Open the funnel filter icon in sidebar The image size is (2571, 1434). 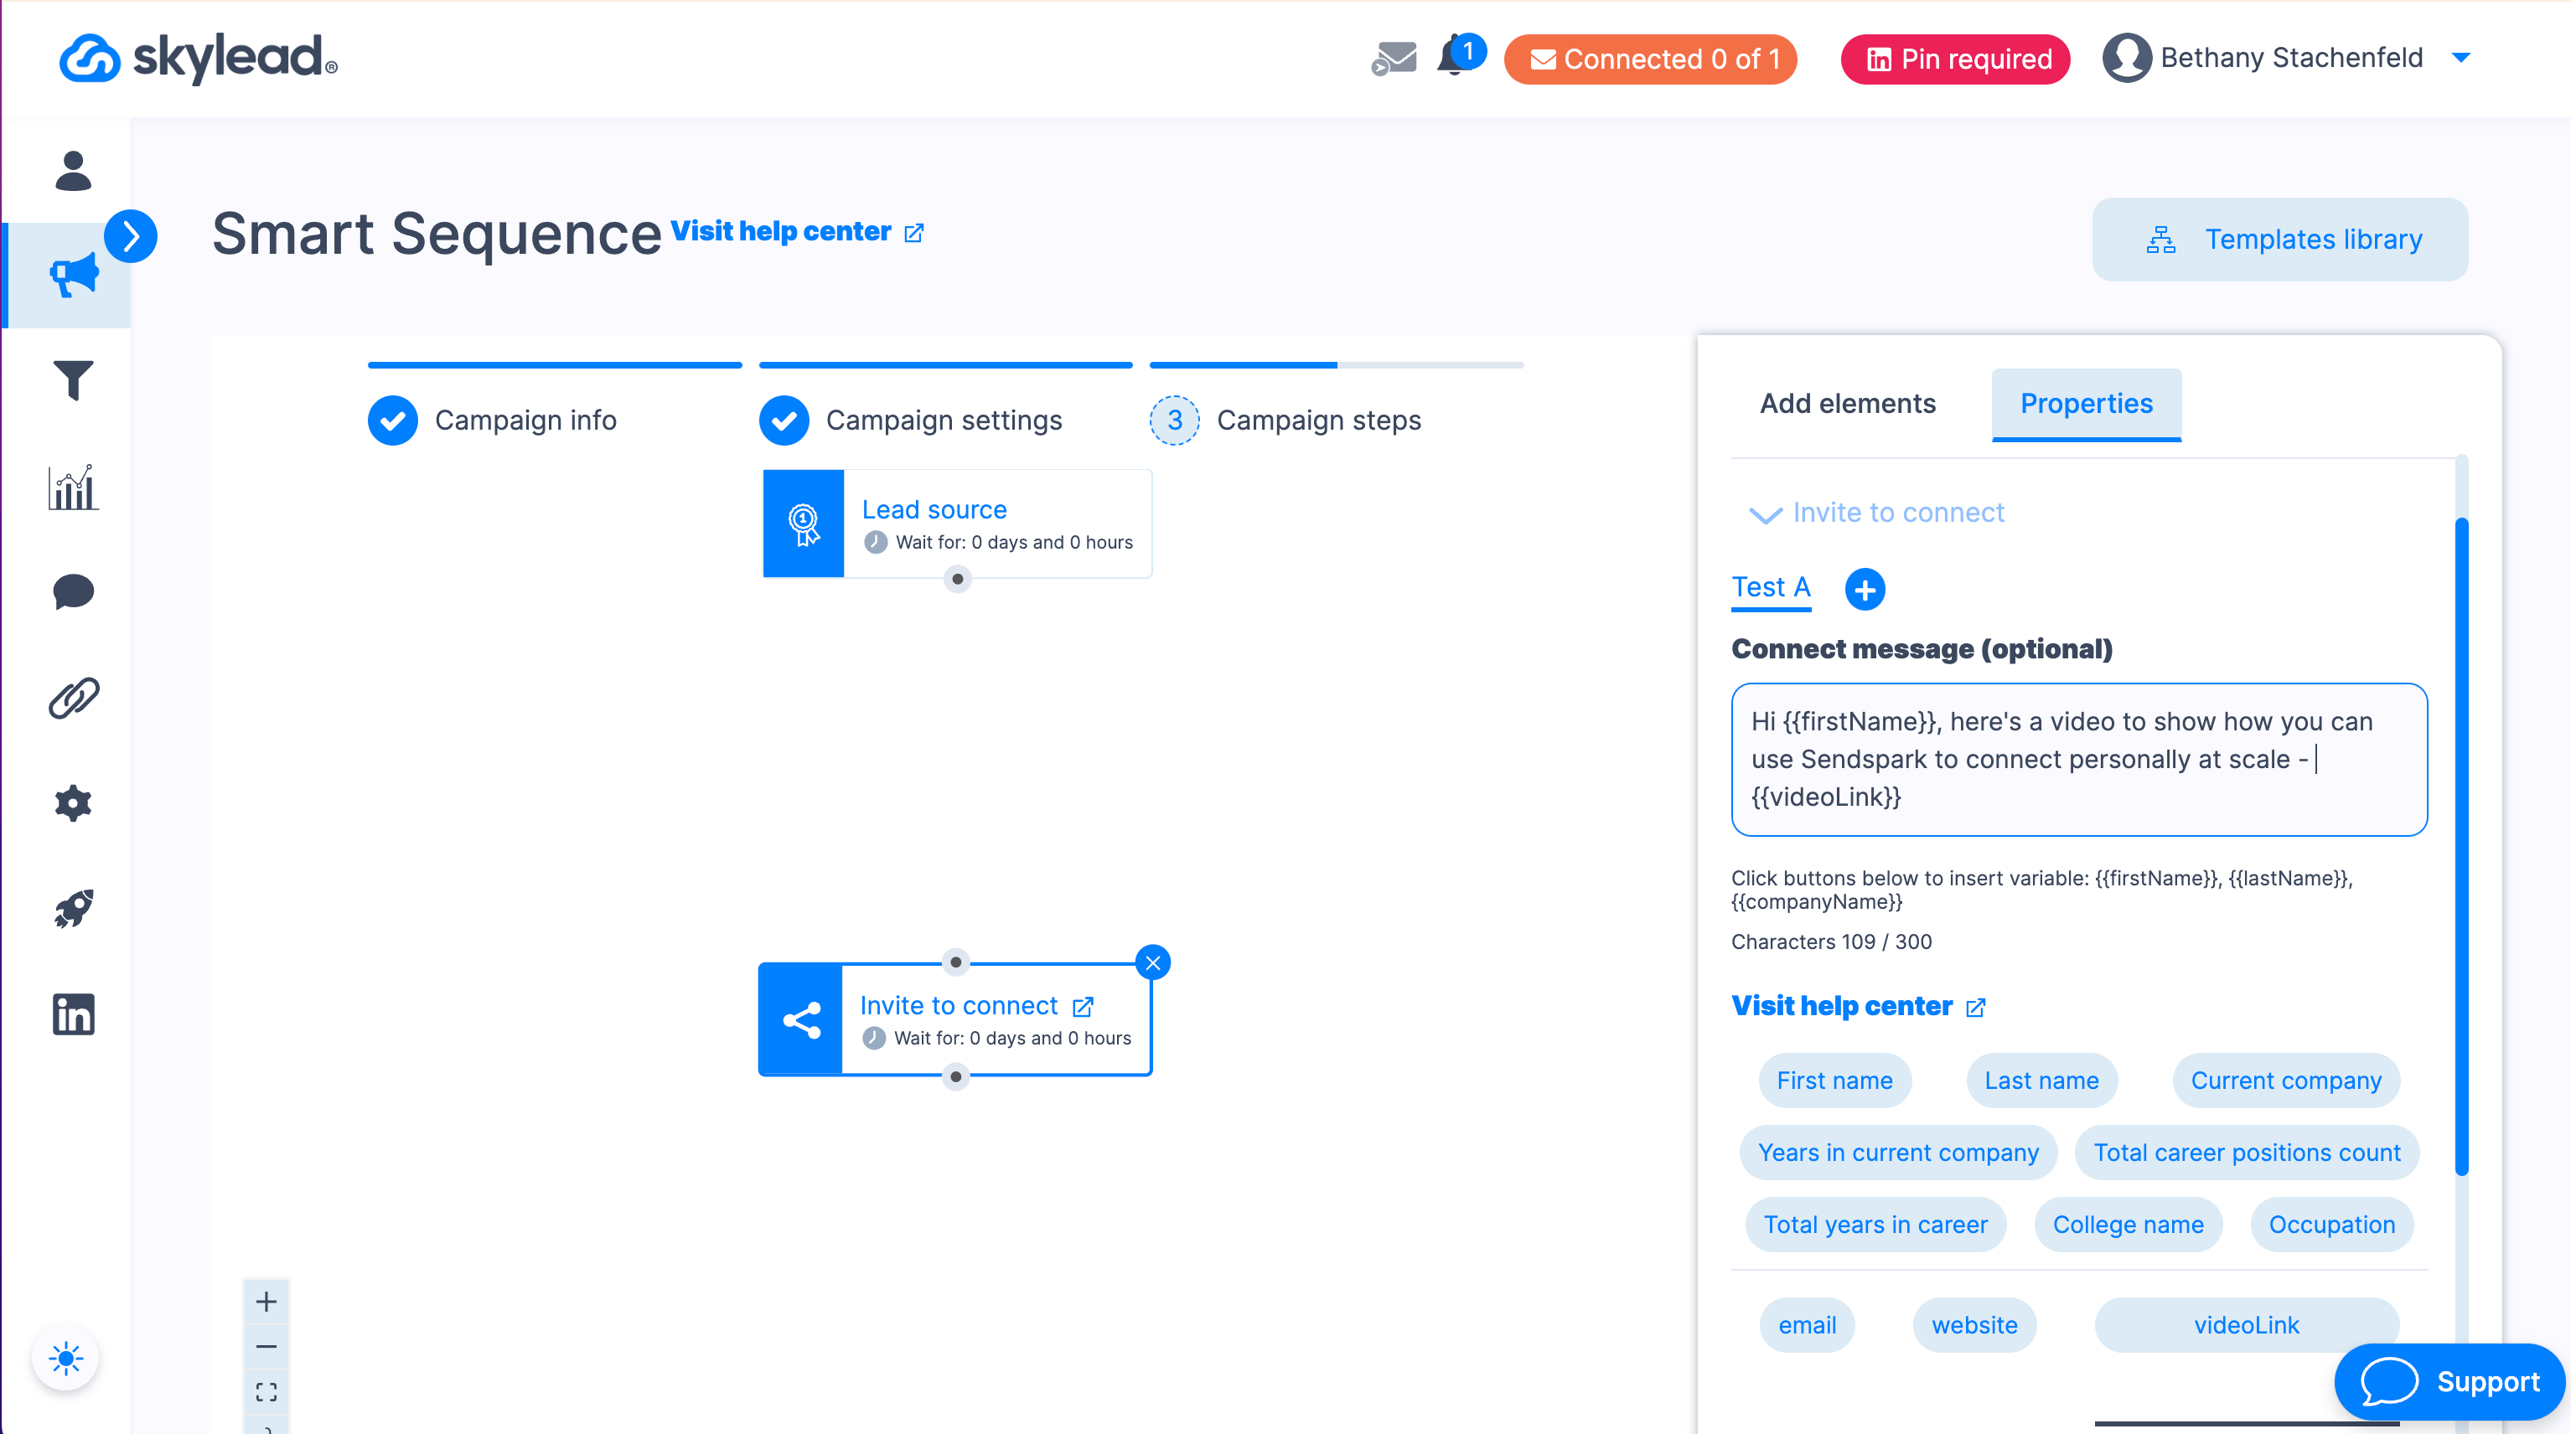(73, 380)
